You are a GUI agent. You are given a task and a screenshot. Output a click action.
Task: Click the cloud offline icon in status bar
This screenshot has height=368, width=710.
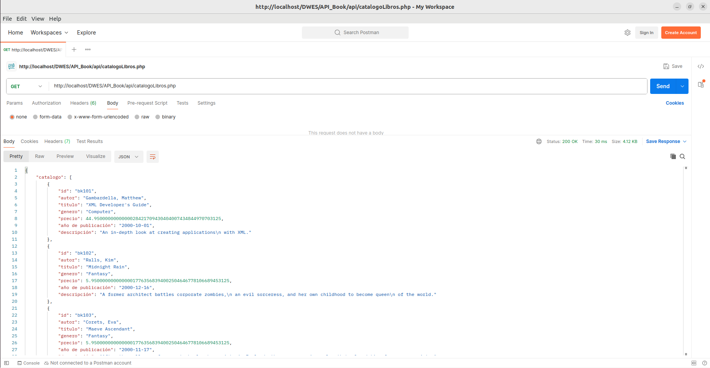click(x=46, y=363)
